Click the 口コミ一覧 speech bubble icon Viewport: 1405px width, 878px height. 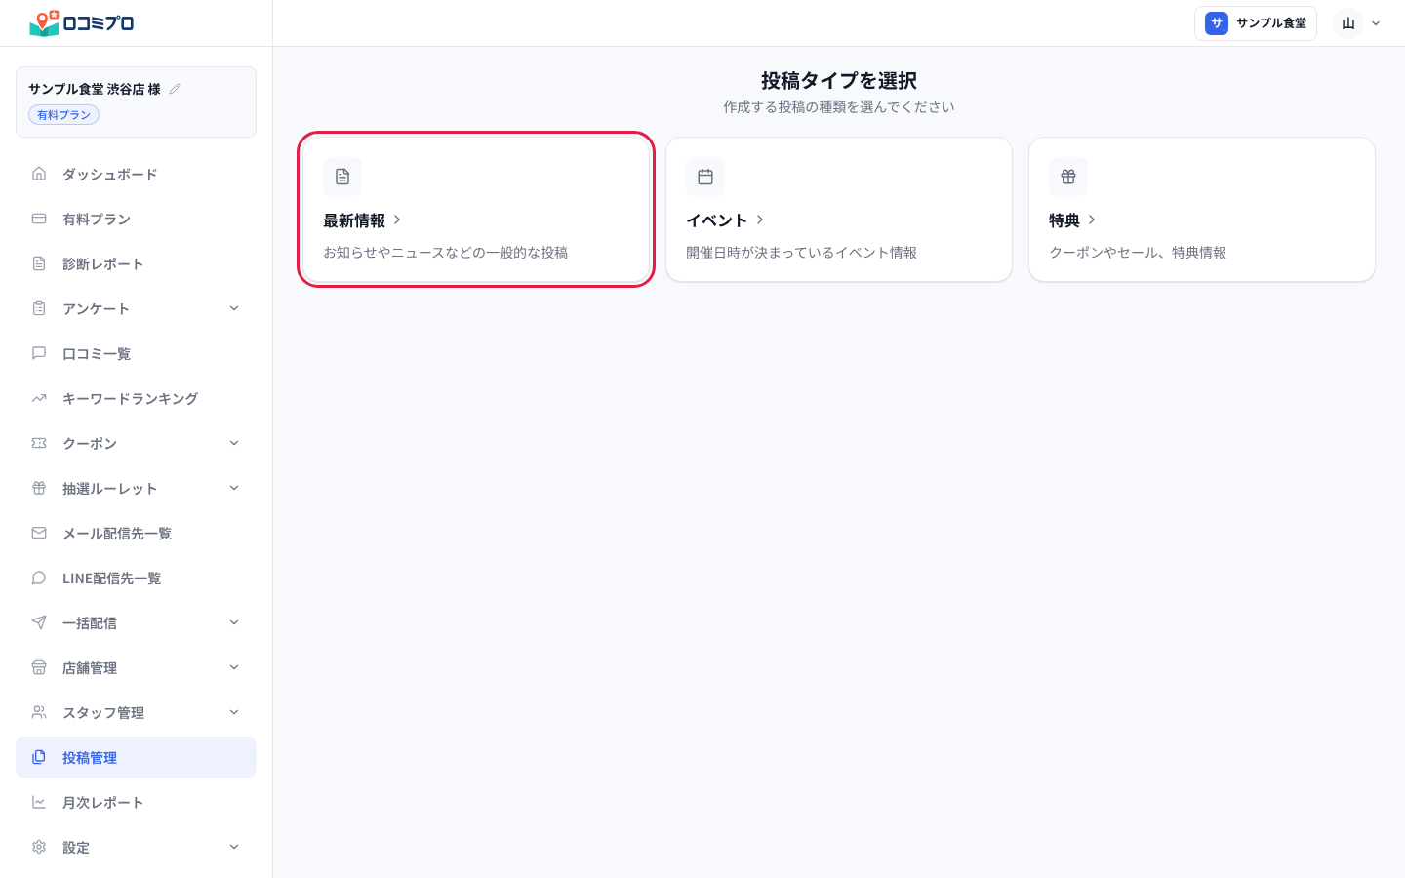point(39,353)
